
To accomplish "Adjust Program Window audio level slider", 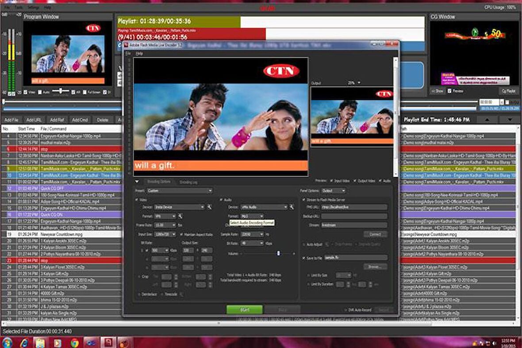I will tap(61, 91).
